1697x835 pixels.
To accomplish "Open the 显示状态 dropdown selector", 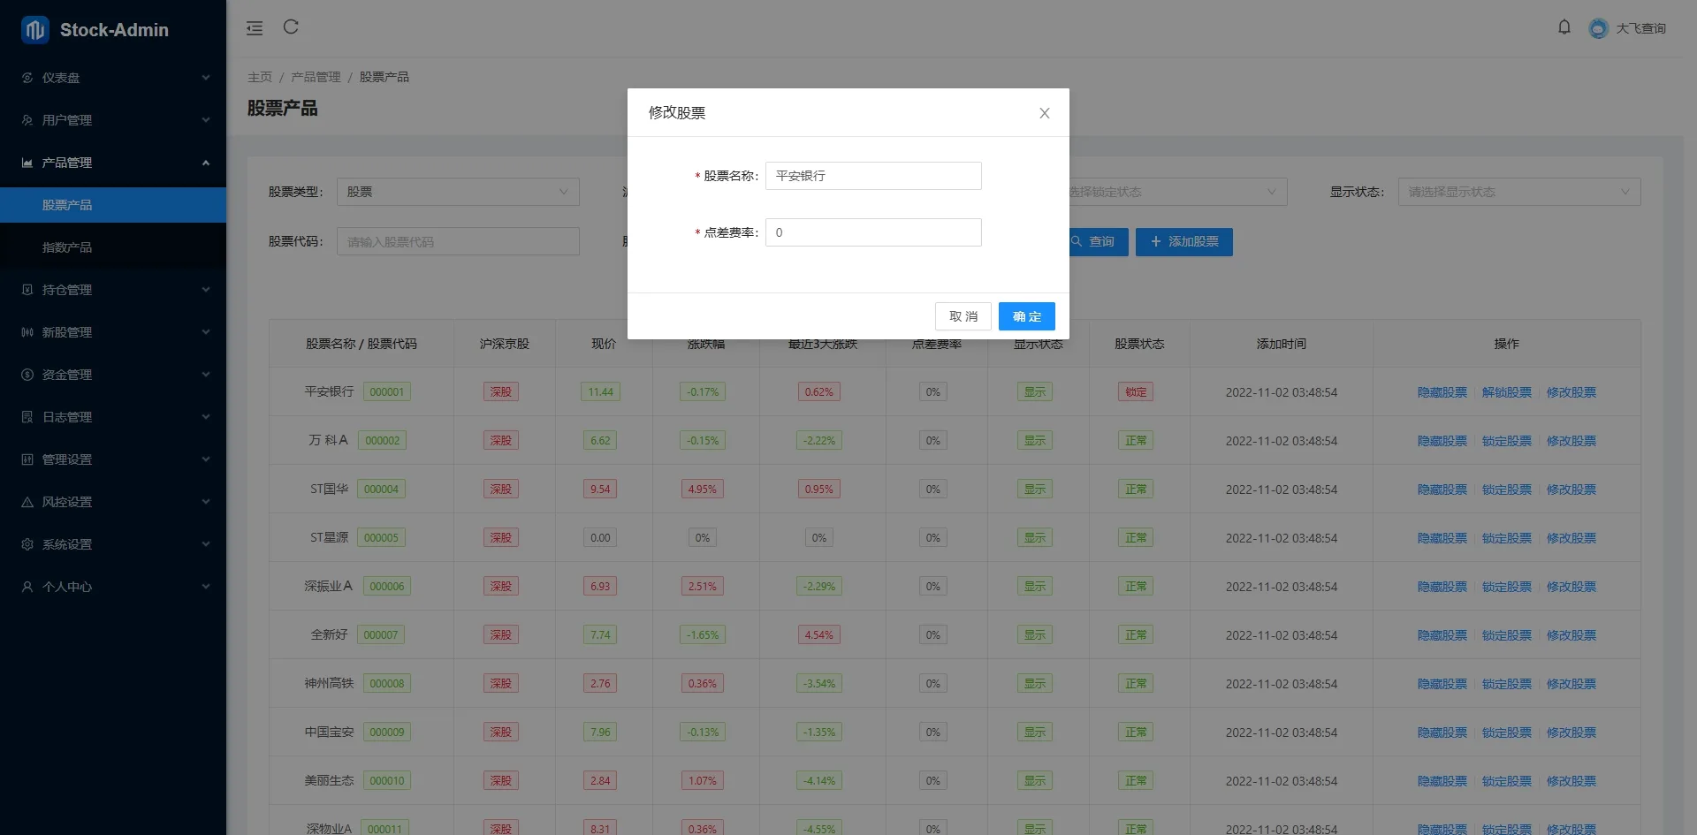I will (1519, 192).
